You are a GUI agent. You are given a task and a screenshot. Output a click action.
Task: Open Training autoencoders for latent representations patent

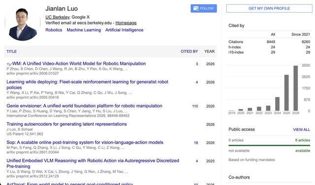click(x=67, y=124)
